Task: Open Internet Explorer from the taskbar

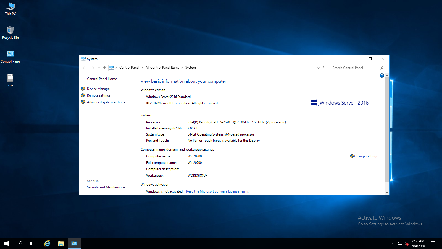Action: pos(47,243)
